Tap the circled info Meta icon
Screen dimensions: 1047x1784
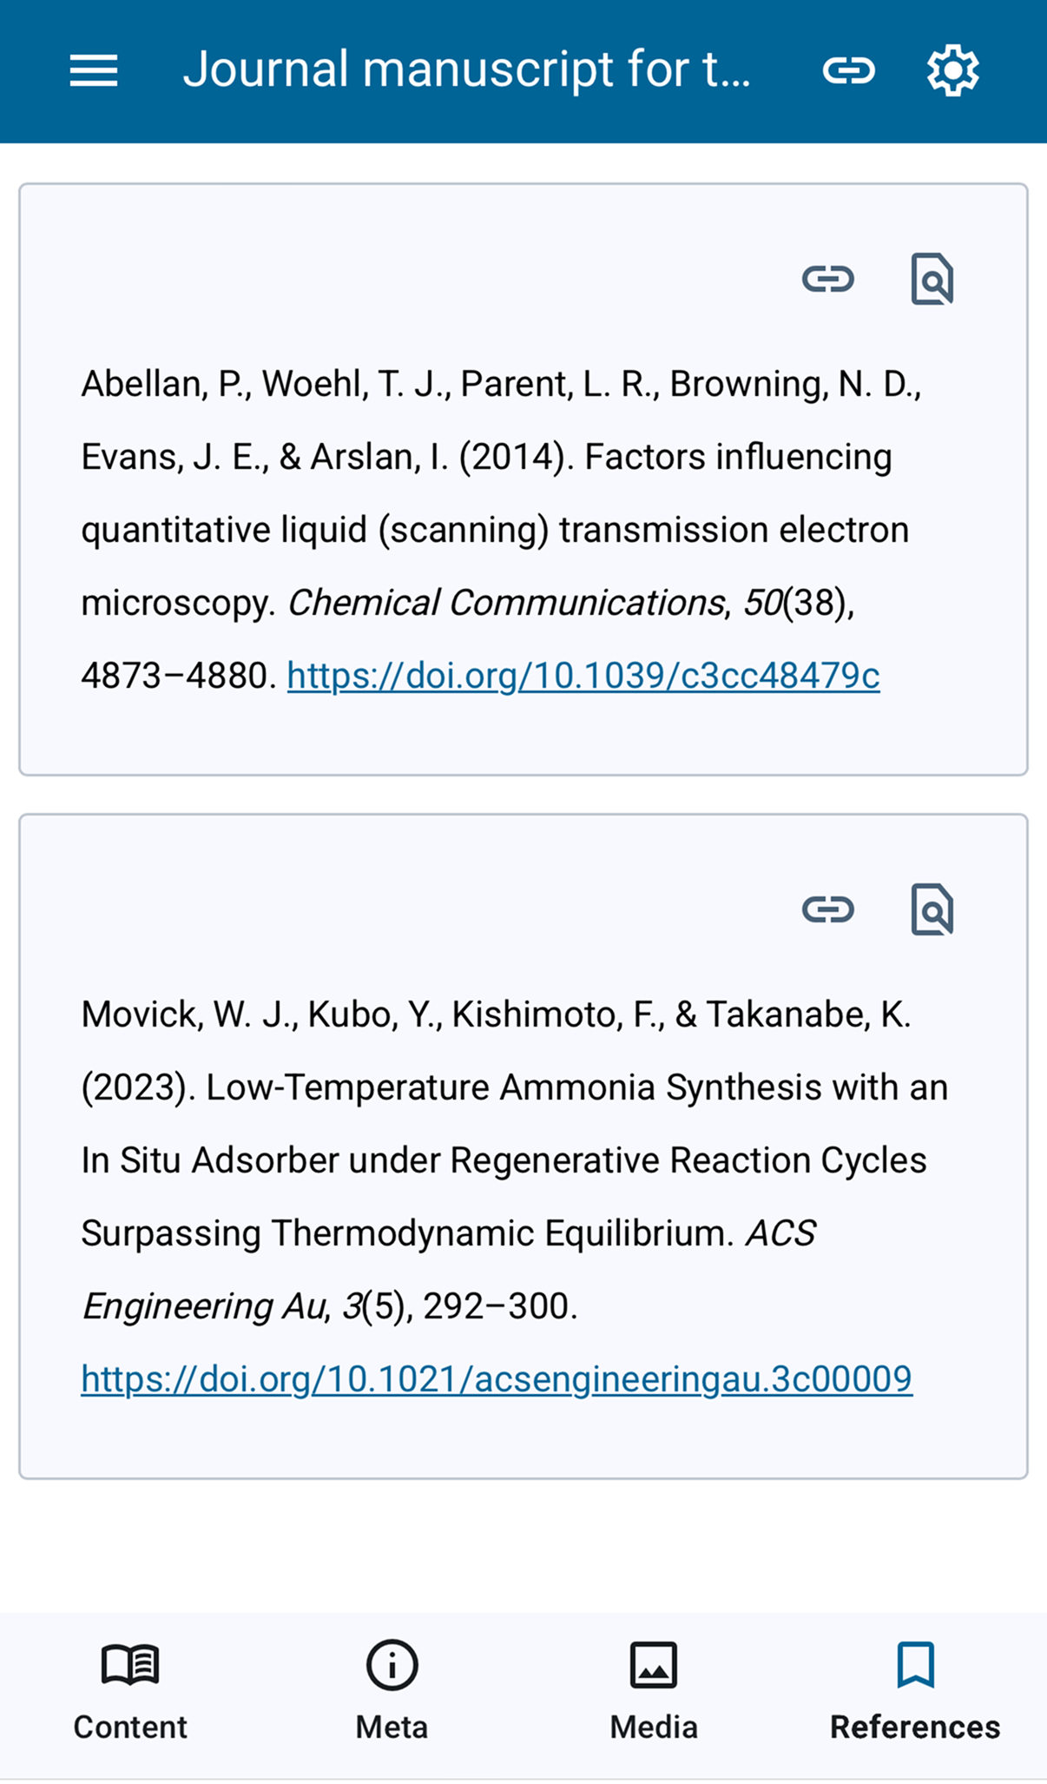tap(392, 1665)
